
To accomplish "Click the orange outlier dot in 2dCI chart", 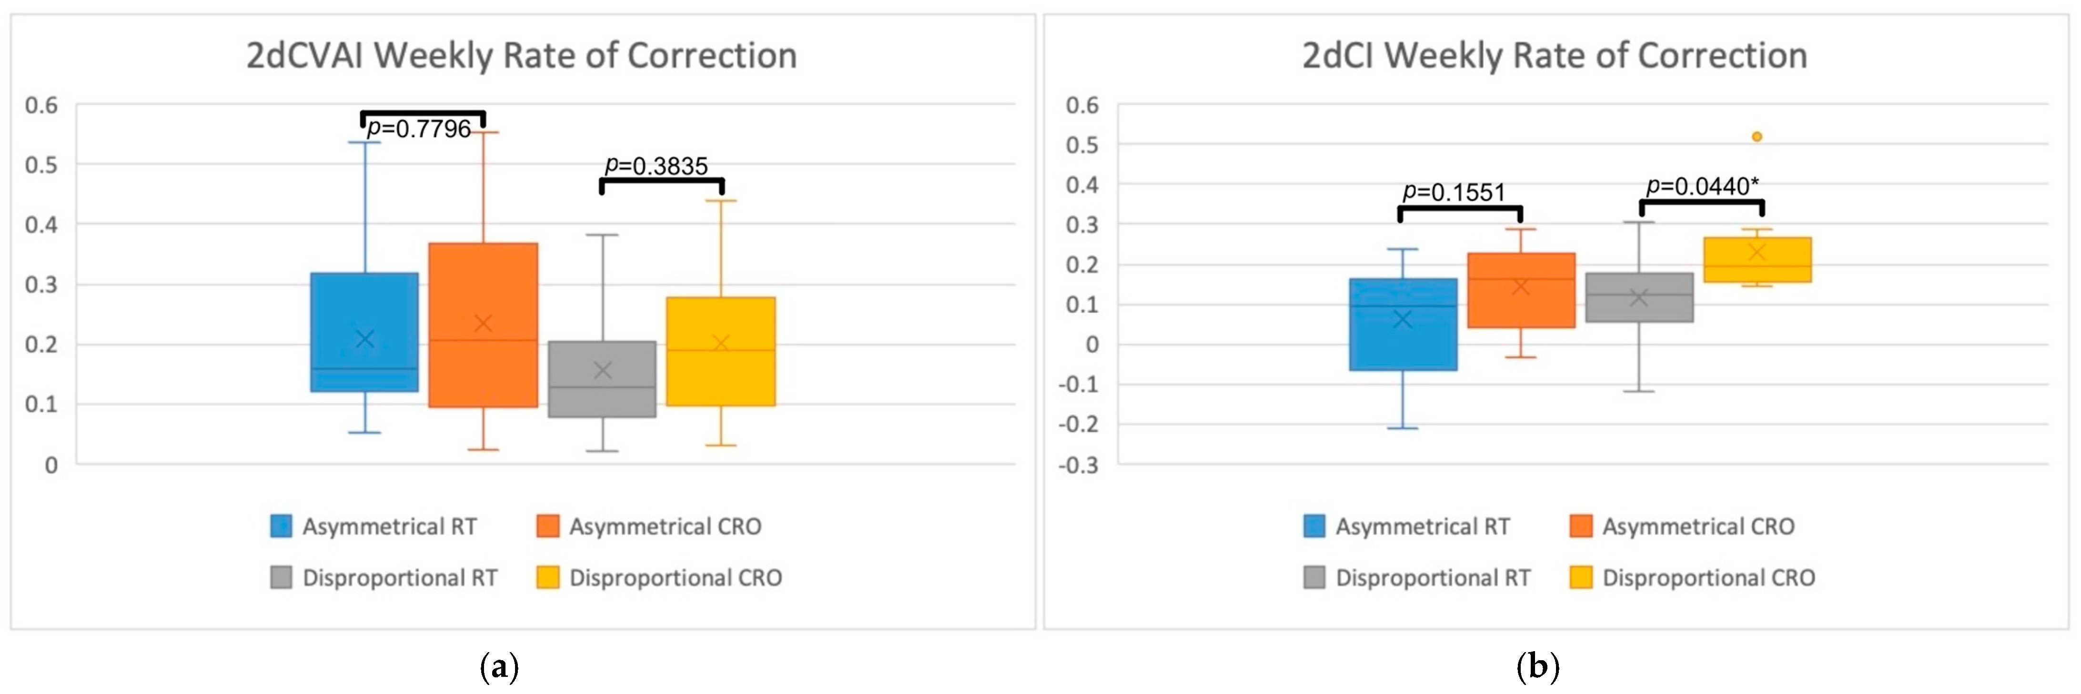I will coord(1757,137).
